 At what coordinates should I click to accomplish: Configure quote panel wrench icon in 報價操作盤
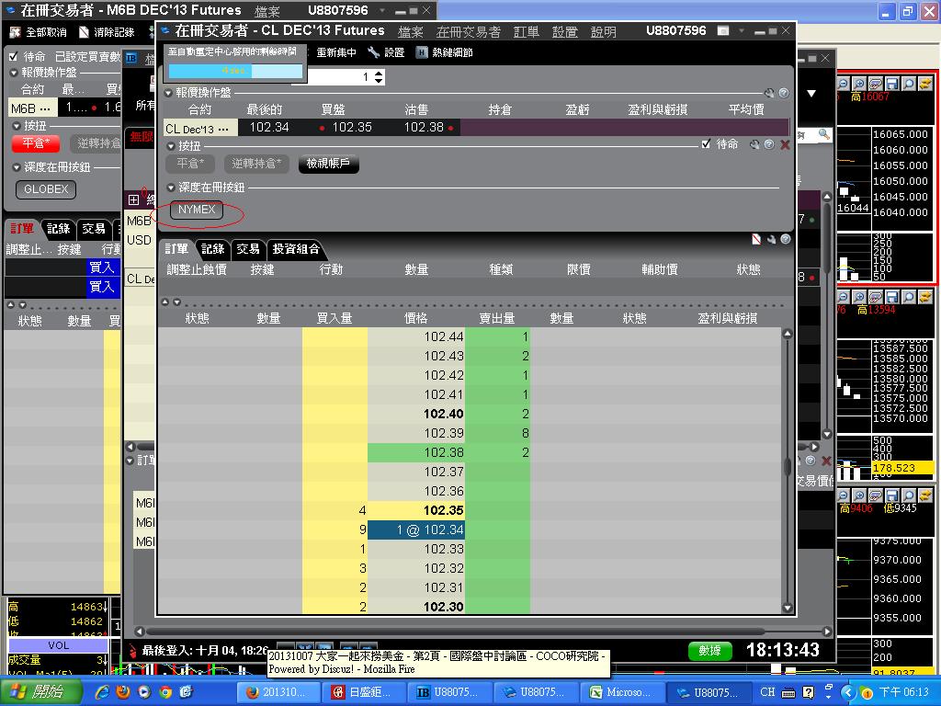pyautogui.click(x=769, y=93)
